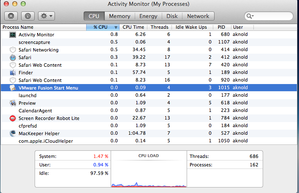Select the screencapture process row

149,42
